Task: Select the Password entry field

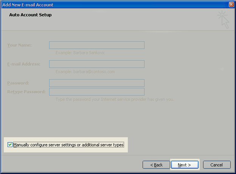Action: tap(96, 83)
